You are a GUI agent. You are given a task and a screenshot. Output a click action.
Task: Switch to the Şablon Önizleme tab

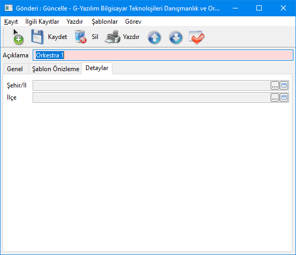[55, 69]
